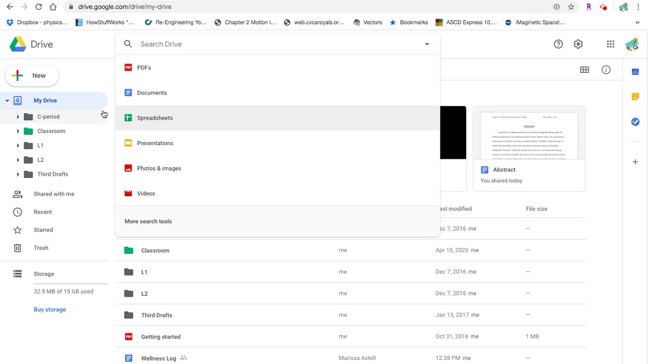This screenshot has height=364, width=648.
Task: Open Dropbox - physics bookmark
Action: [x=36, y=22]
